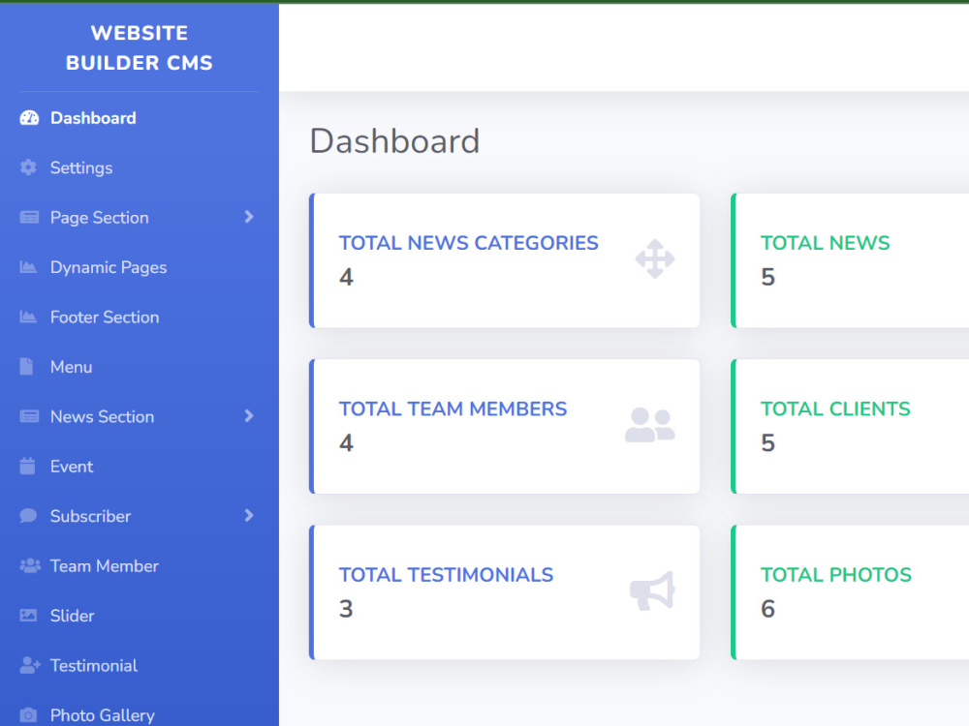
Task: Click the megaphone icon on Testimonials card
Action: tap(652, 590)
